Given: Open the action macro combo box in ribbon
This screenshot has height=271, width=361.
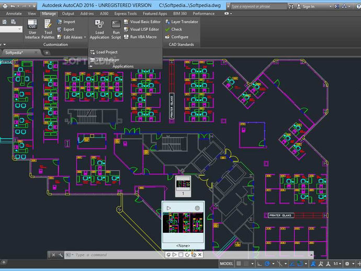Looking at the screenshot, I should tap(11, 29).
